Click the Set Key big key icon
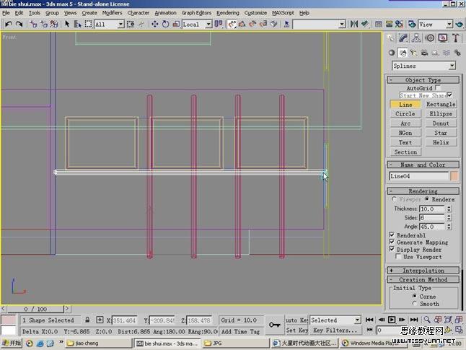The width and height of the screenshot is (466, 350). (x=275, y=325)
